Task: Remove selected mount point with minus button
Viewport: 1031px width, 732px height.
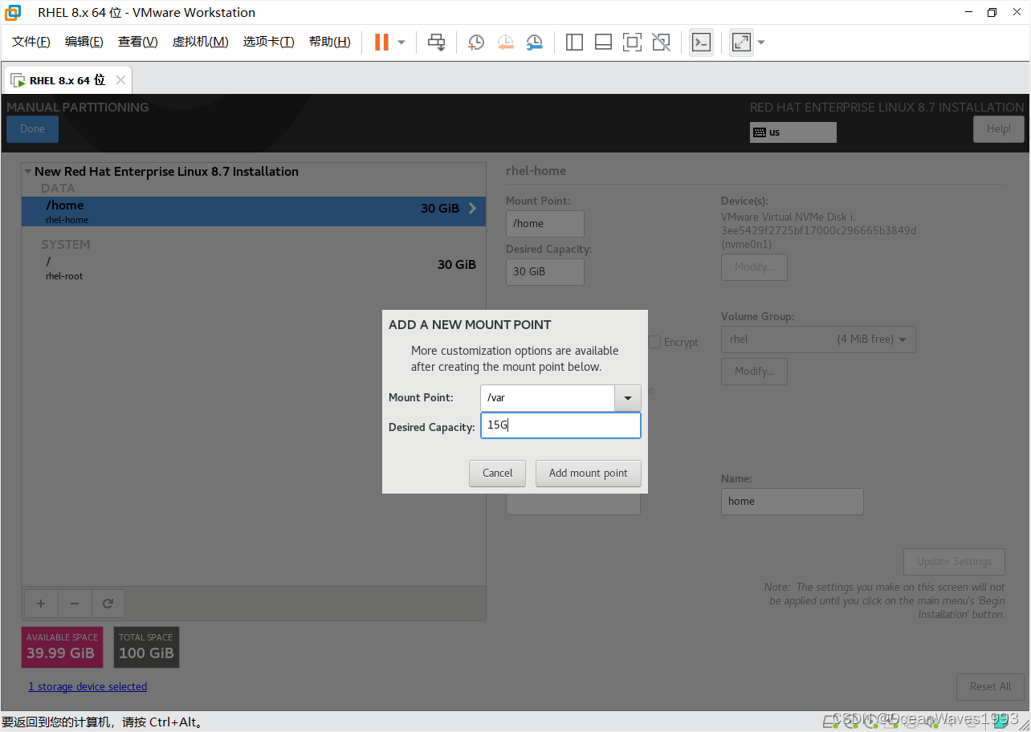Action: [75, 604]
